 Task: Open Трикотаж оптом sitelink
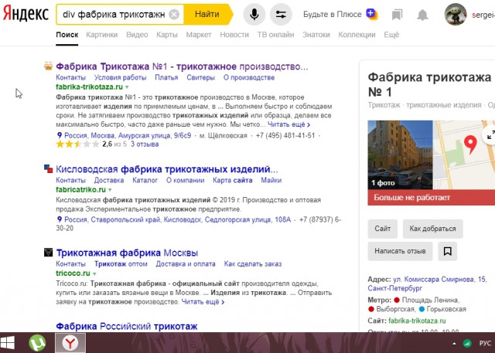[x=121, y=264]
